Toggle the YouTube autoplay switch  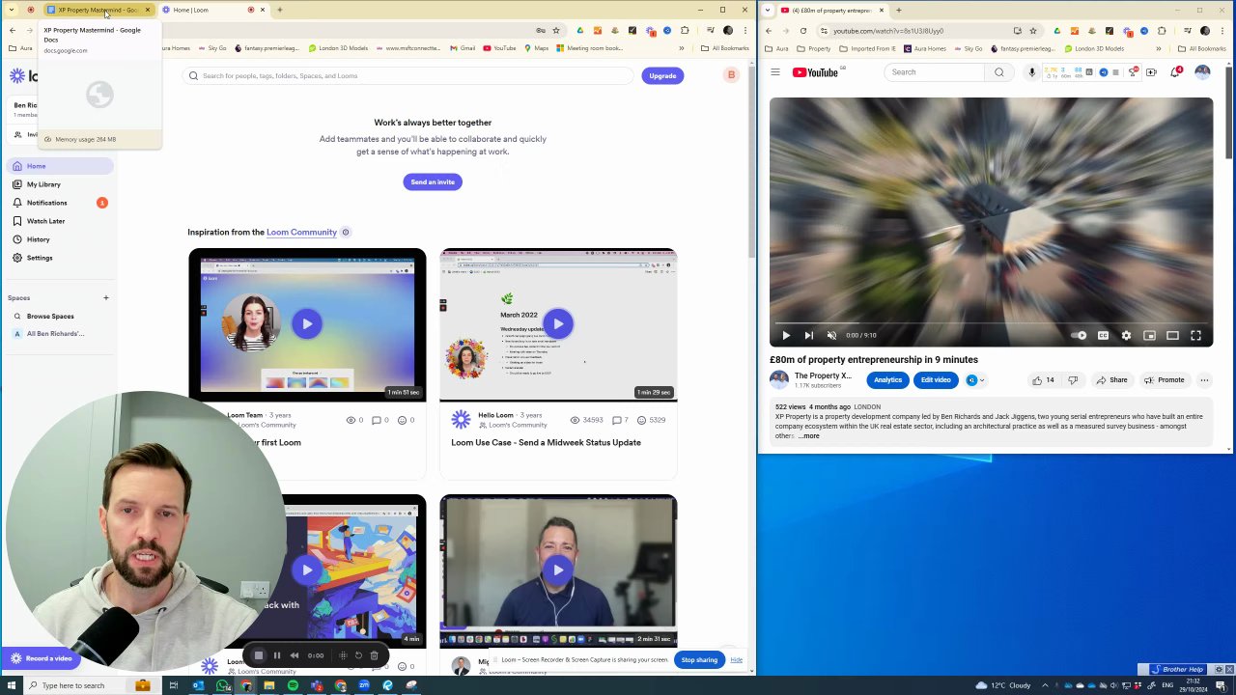1079,336
